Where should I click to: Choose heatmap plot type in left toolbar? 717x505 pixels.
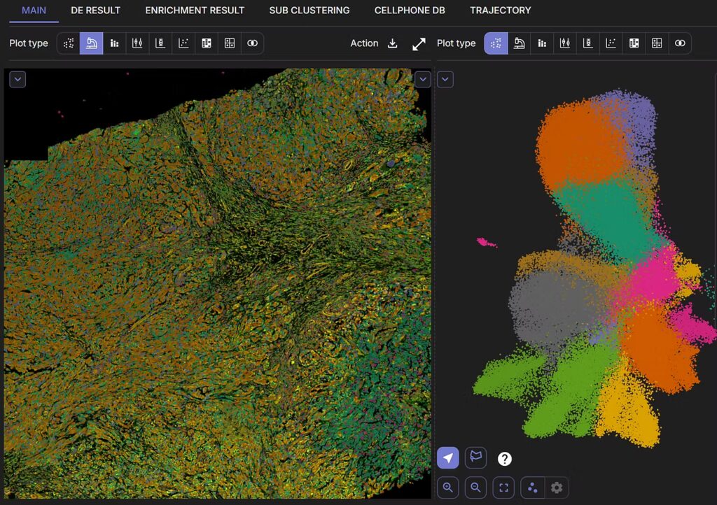click(x=207, y=43)
